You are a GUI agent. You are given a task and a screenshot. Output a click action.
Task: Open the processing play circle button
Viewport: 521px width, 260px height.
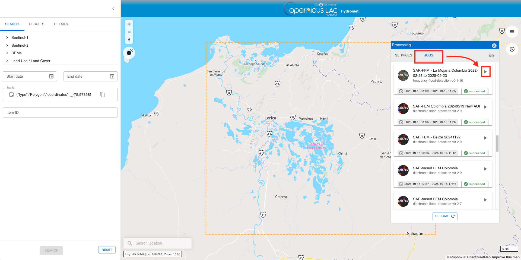tap(512, 49)
